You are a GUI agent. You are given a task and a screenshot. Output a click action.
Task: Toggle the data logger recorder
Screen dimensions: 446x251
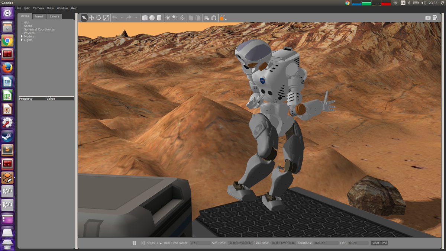pos(434,17)
